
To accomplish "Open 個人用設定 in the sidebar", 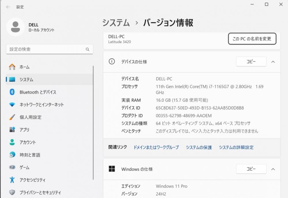I will pyautogui.click(x=50, y=117).
